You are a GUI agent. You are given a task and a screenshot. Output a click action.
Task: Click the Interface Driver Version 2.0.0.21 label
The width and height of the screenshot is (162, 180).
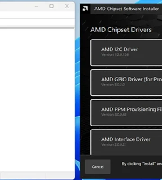114,144
